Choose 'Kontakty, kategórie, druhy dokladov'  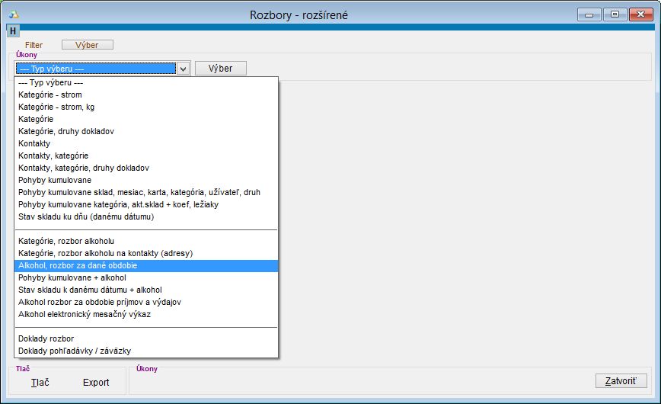[84, 168]
